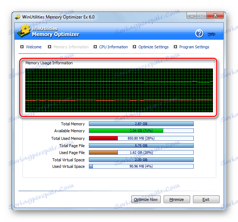Click the 'Total Virtual Space' label
Screen dimensions: 238x222
tap(69, 160)
